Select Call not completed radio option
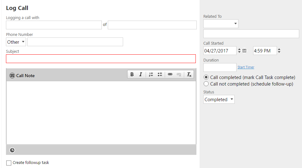Screen dimensions: 302x168 206,84
